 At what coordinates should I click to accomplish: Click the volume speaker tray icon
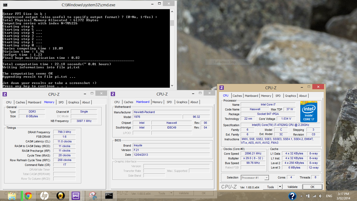[x=320, y=196]
